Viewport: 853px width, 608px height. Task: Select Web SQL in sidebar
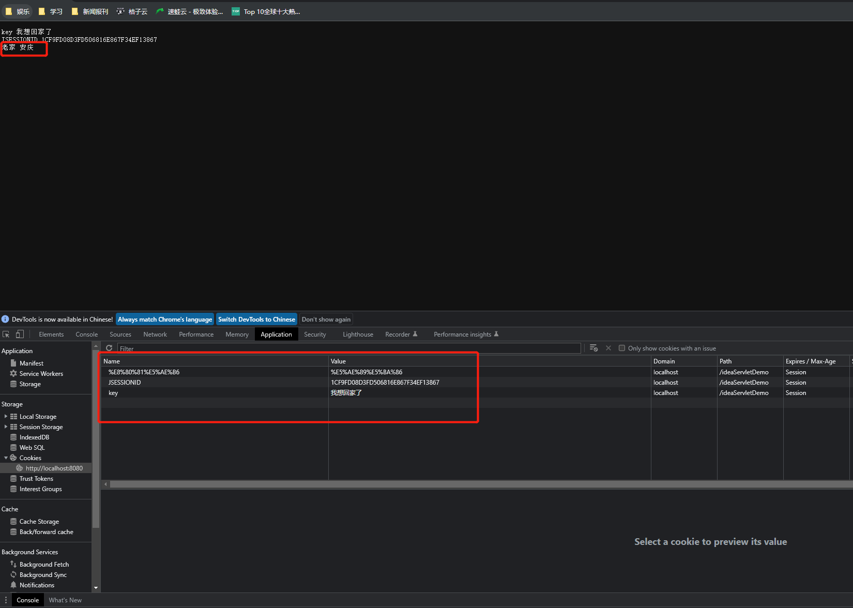point(32,448)
